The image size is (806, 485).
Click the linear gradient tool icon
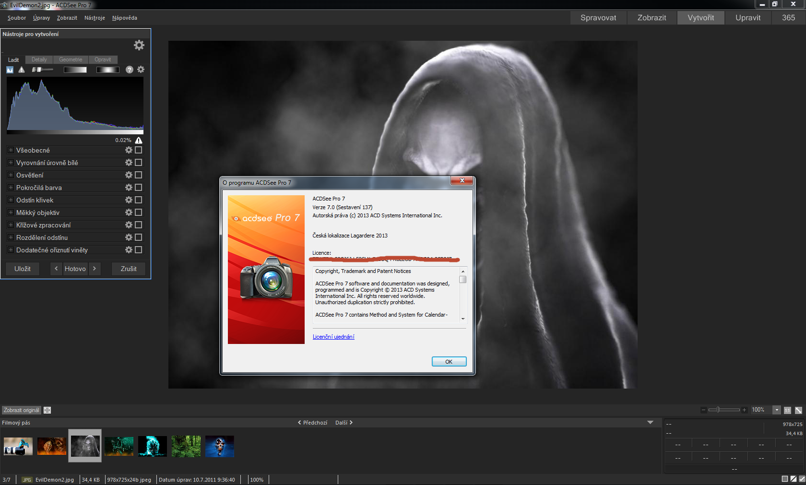point(75,70)
